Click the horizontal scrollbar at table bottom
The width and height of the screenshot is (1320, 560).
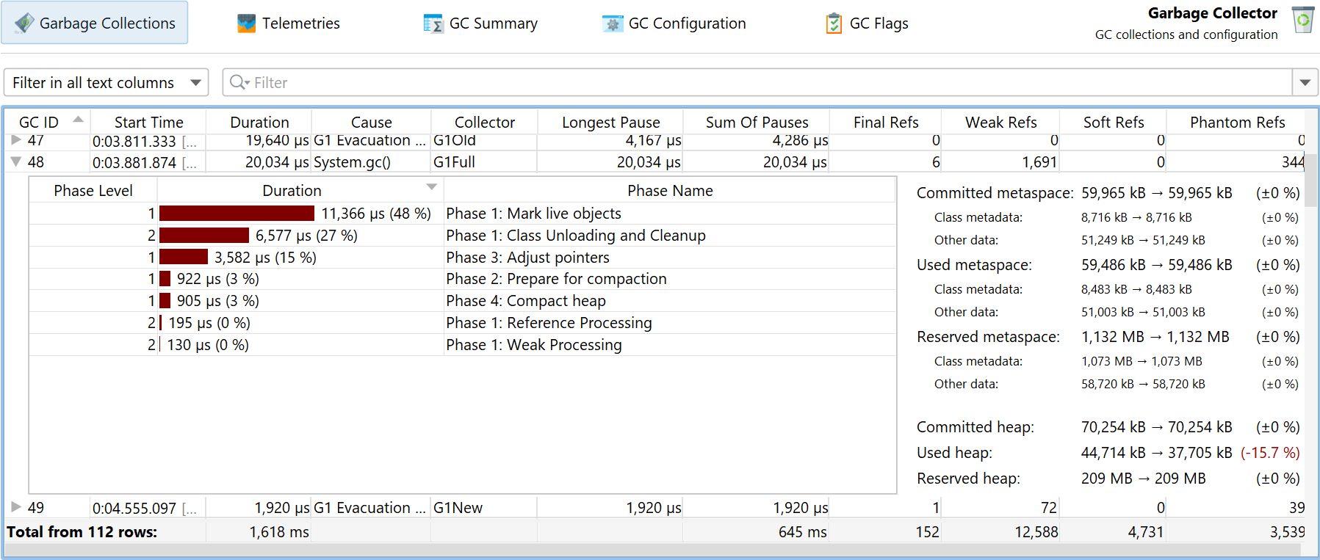click(654, 549)
